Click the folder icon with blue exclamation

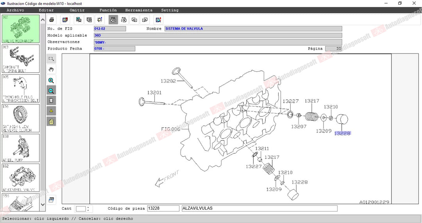pos(100,20)
